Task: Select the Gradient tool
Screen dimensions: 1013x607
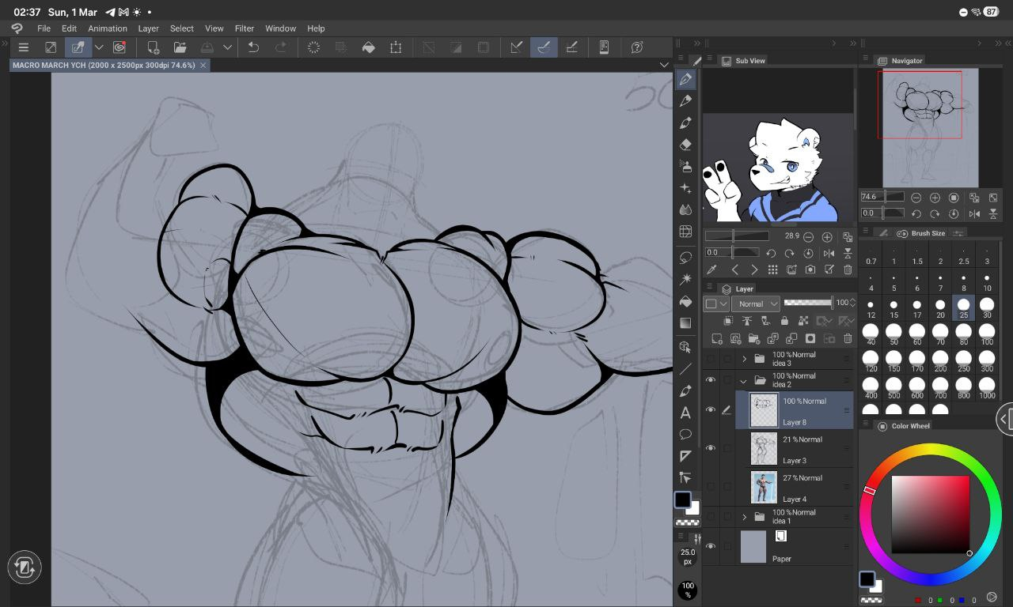Action: pyautogui.click(x=685, y=323)
